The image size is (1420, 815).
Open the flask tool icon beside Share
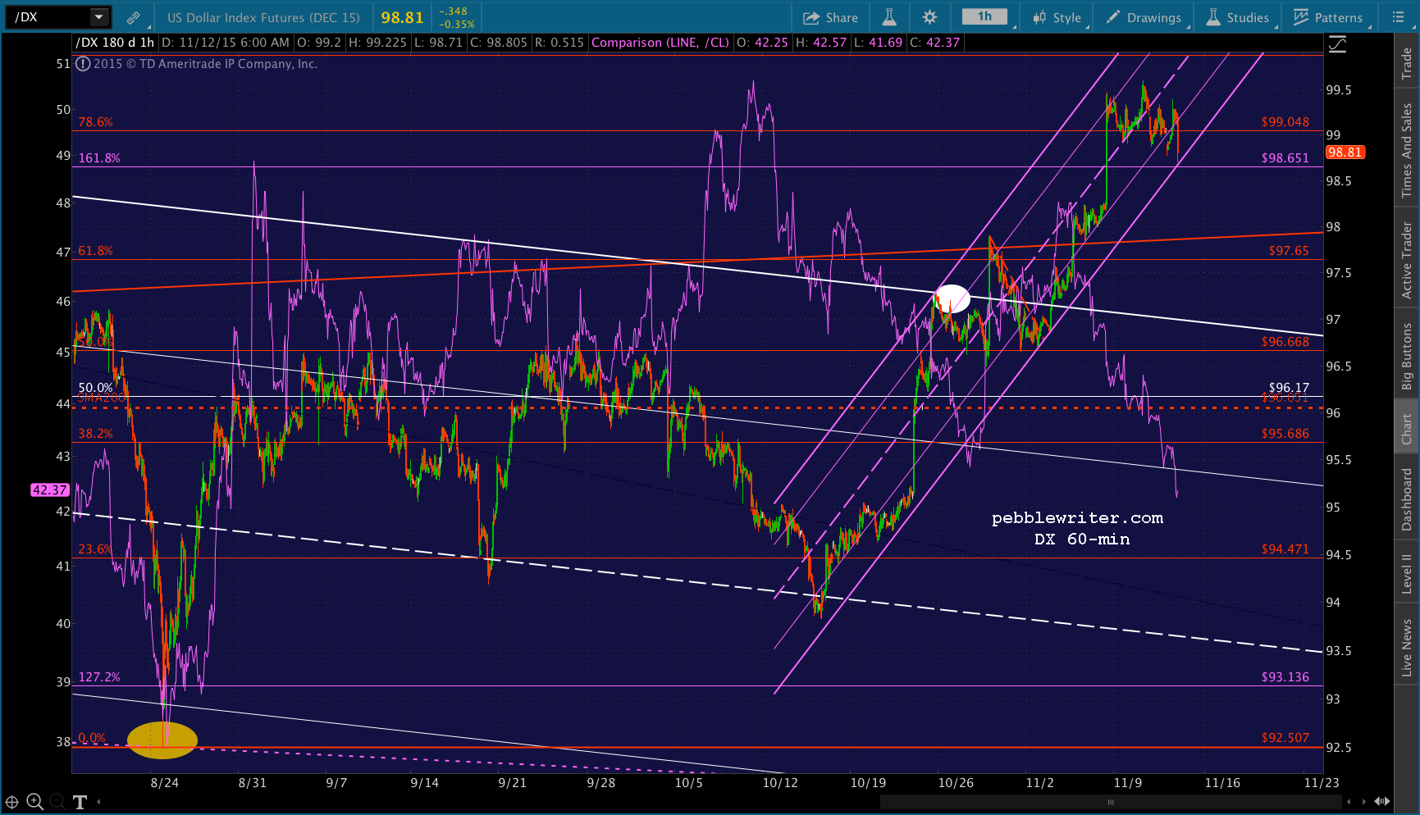point(889,17)
